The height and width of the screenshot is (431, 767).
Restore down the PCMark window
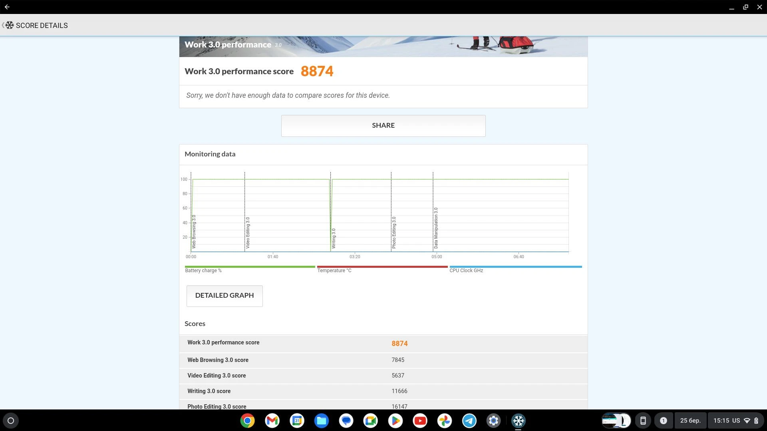(x=745, y=7)
